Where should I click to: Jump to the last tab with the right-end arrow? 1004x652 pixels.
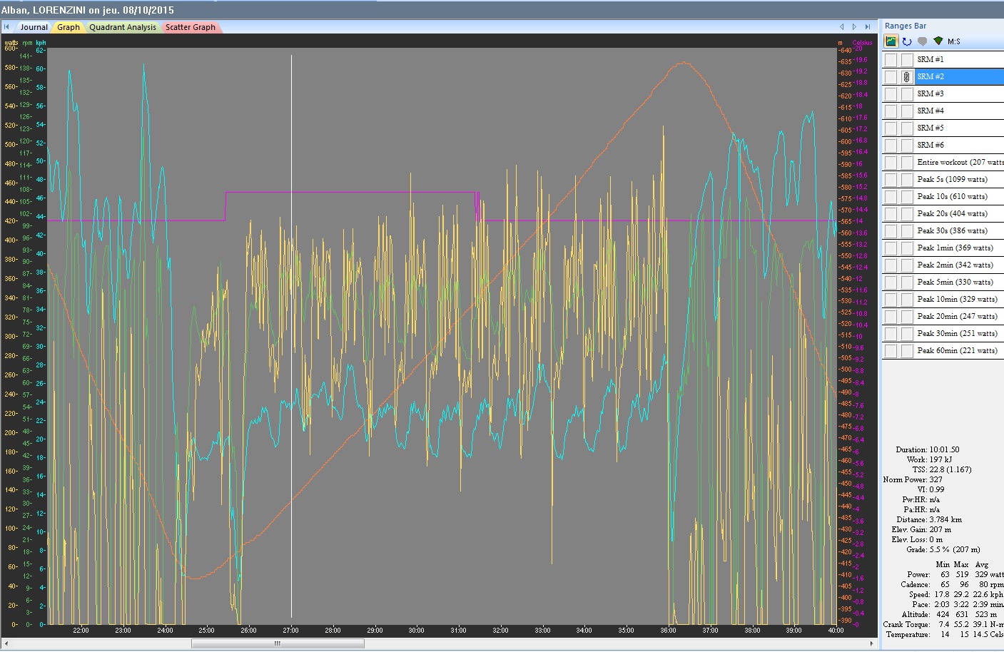(867, 27)
